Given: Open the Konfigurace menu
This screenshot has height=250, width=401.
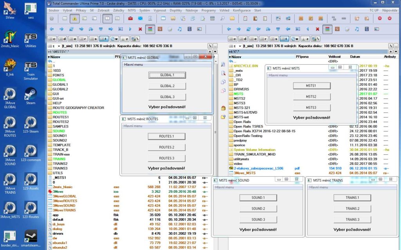Looking at the screenshot, I should [241, 11].
